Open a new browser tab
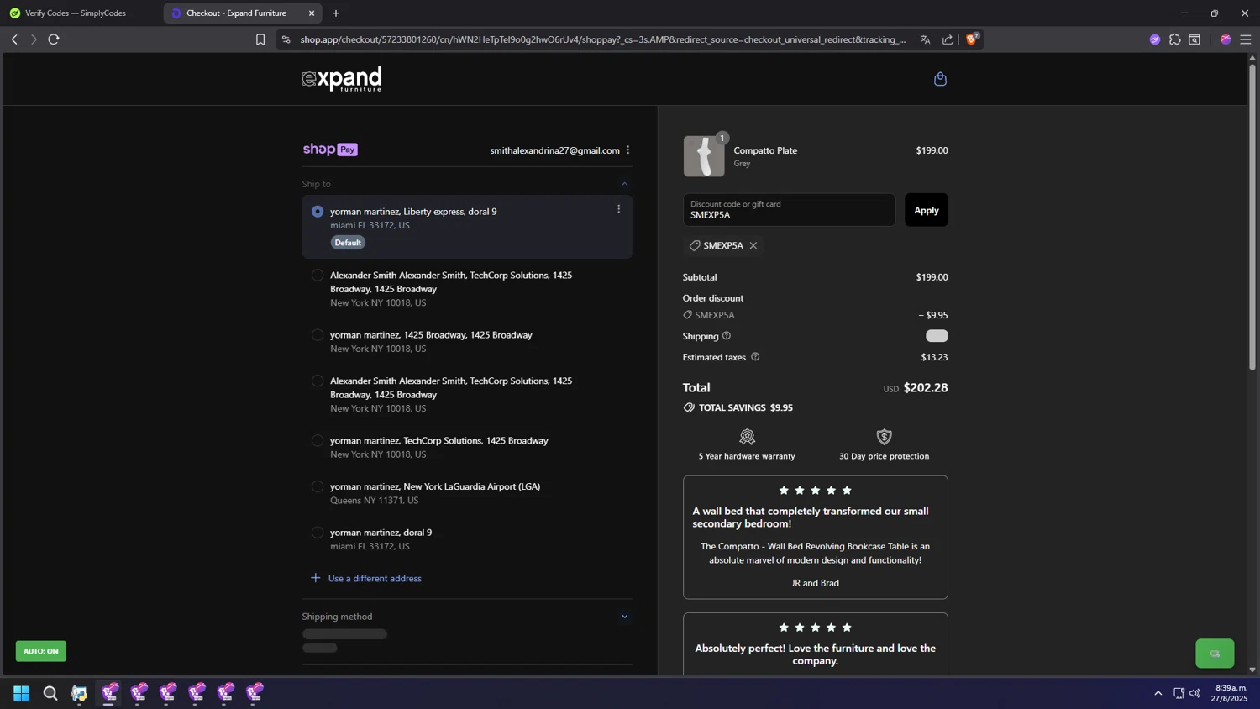1260x709 pixels. click(336, 13)
